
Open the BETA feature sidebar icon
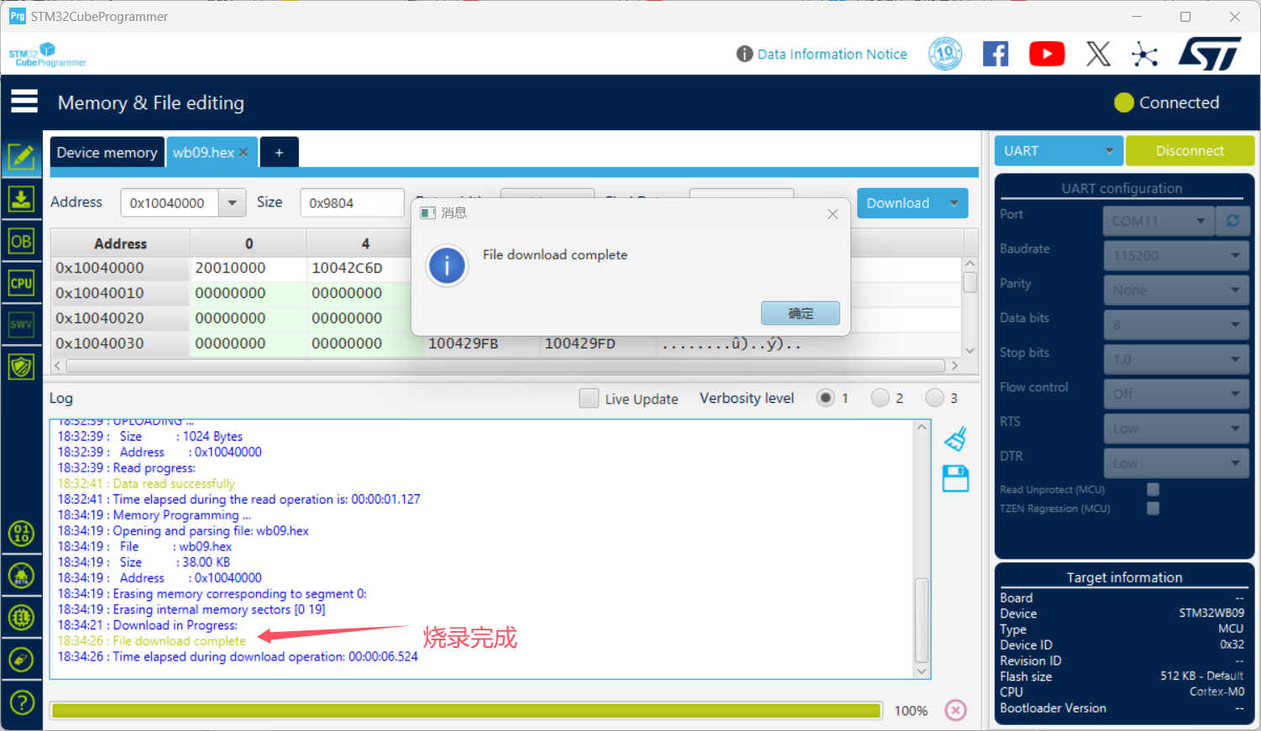[x=21, y=576]
